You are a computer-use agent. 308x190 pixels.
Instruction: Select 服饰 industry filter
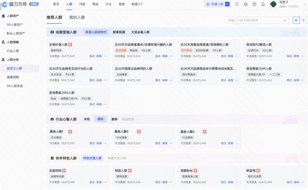tap(114, 119)
